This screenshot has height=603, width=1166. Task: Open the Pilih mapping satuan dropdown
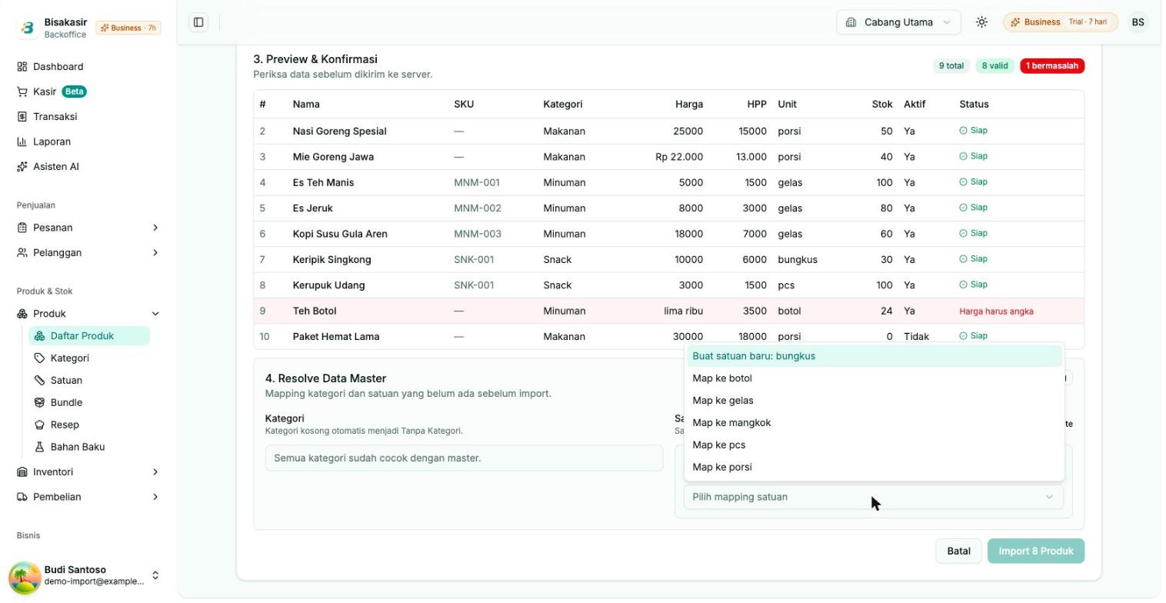pos(873,498)
